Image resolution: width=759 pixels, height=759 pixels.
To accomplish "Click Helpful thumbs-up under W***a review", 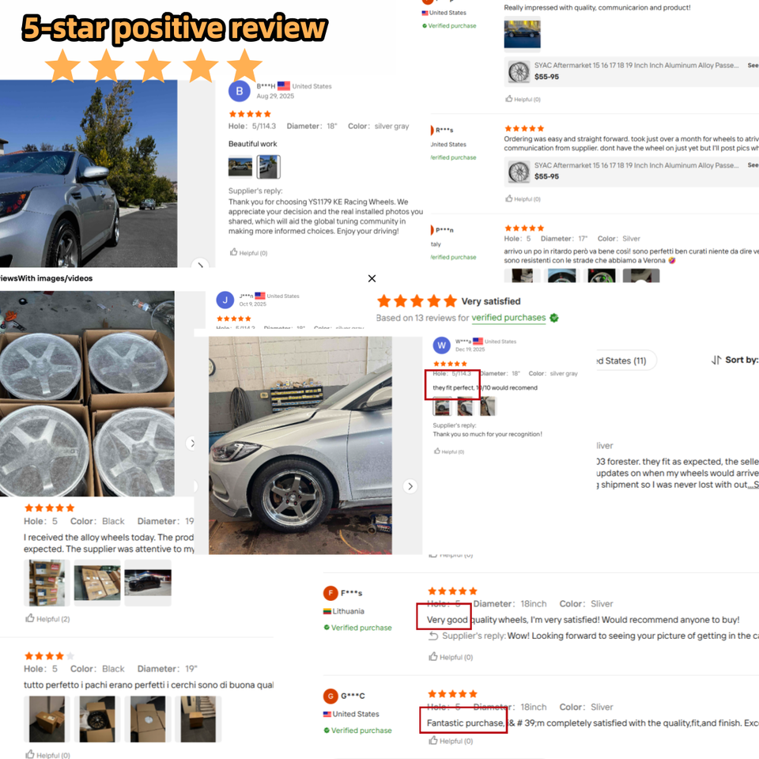I will pos(437,451).
